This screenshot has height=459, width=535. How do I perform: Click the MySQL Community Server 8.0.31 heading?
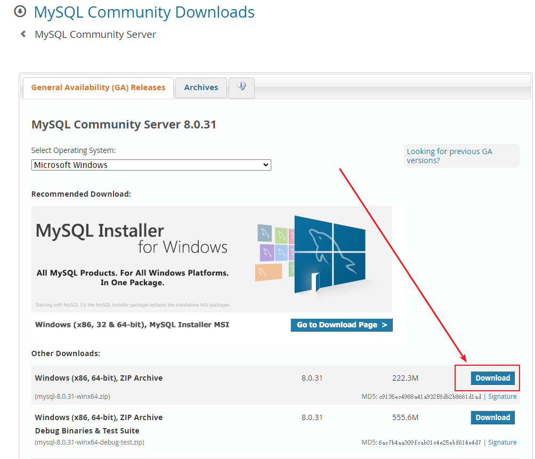[x=124, y=125]
